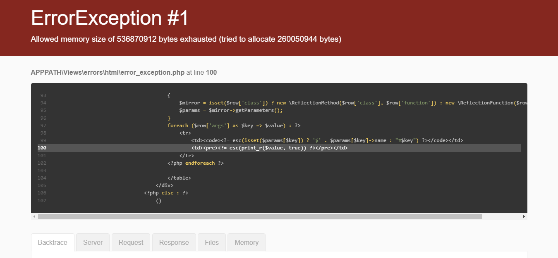Viewport: 558px width, 258px height.
Task: Select the foreach statement on line 97
Action: (178, 125)
